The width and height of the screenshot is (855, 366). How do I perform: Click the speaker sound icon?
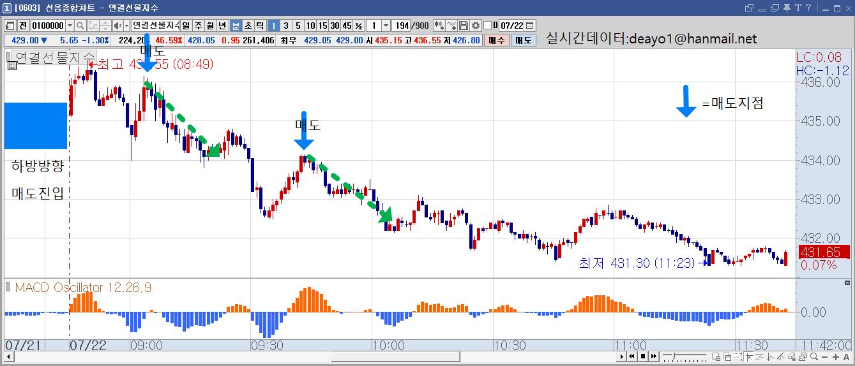point(117,26)
